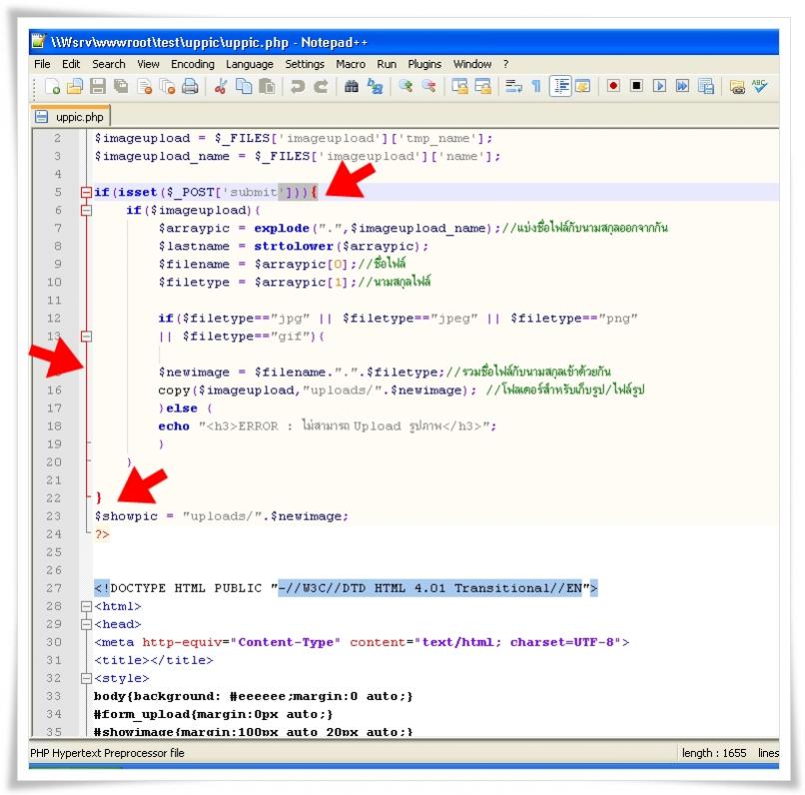The width and height of the screenshot is (805, 795).
Task: Cut selection using the scissors icon
Action: pyautogui.click(x=221, y=86)
